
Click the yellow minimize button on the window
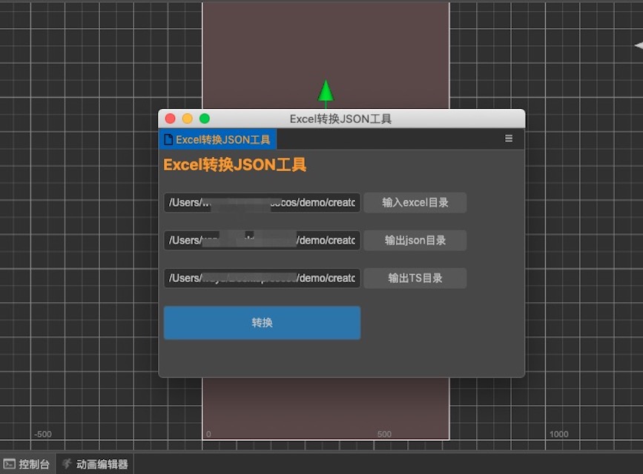(x=187, y=118)
